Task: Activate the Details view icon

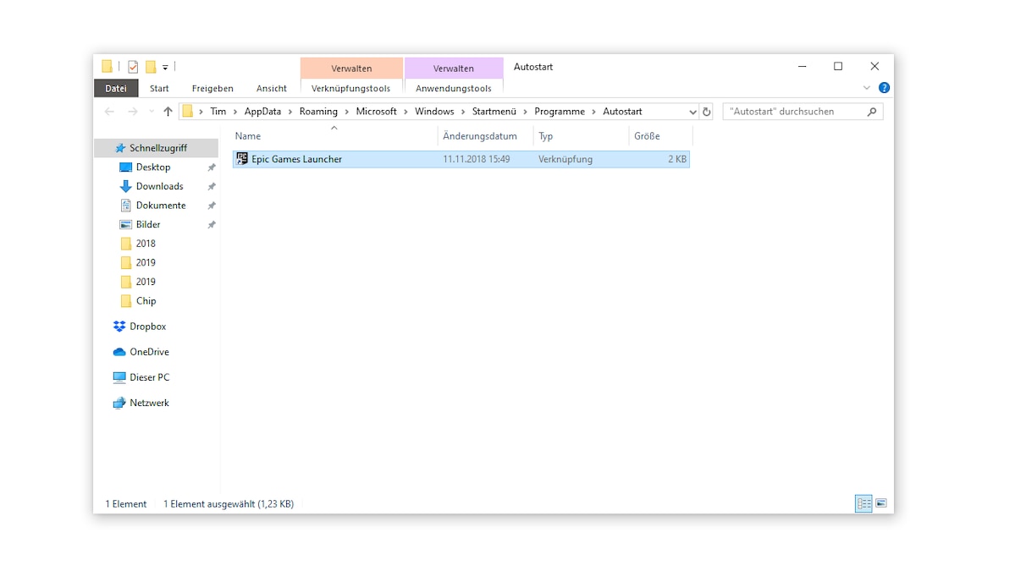Action: 863,503
